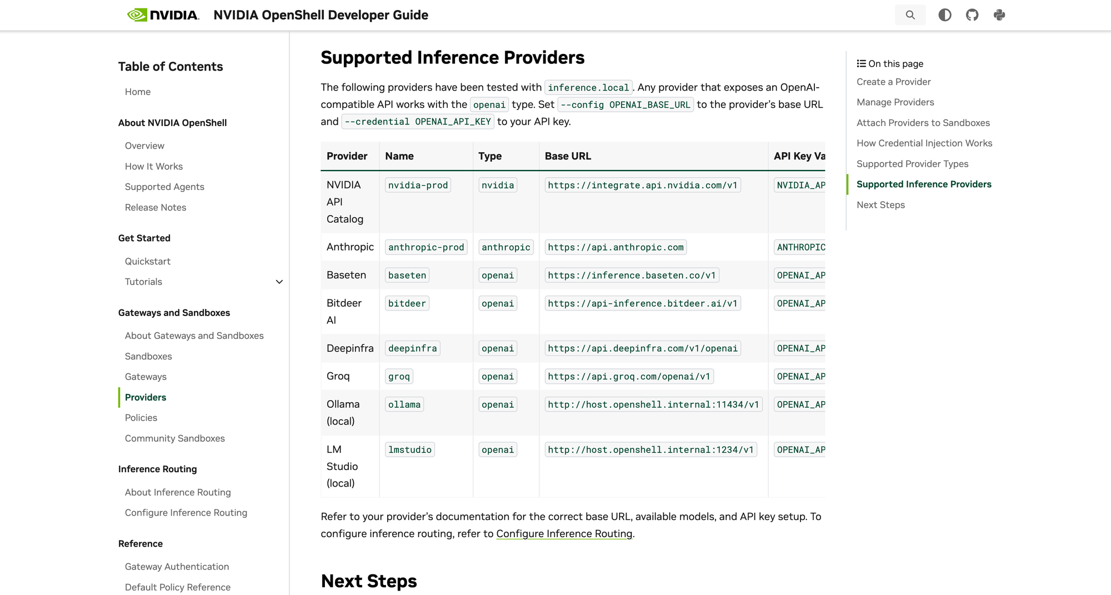Open "Release Notes" page

pos(156,207)
